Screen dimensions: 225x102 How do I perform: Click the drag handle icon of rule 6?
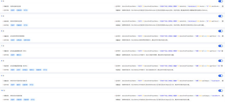(x=3, y=31)
